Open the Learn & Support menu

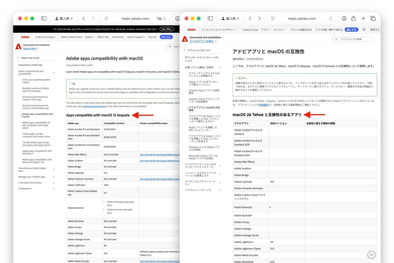coord(136,37)
